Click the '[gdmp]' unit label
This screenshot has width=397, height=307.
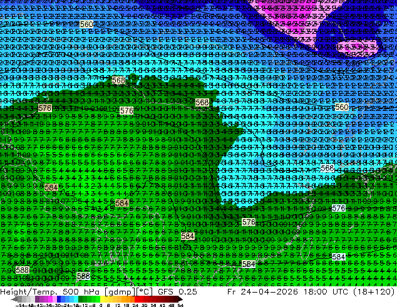pos(120,292)
